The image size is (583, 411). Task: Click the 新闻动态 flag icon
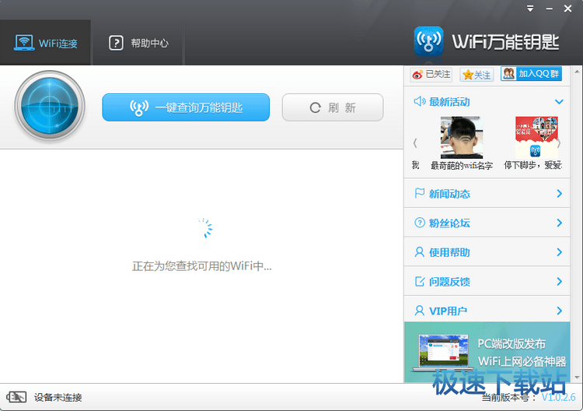420,194
